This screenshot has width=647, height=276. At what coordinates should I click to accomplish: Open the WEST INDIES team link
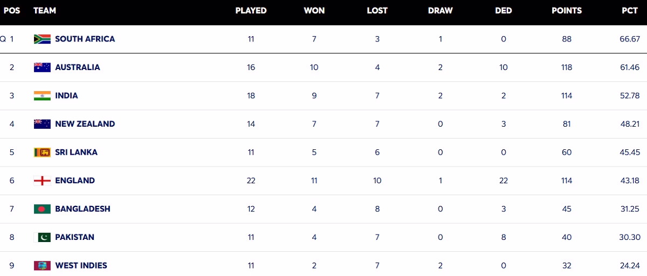(81, 266)
